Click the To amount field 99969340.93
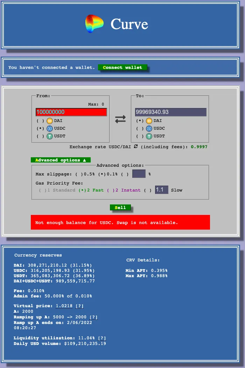The height and width of the screenshot is (368, 245). tap(171, 112)
